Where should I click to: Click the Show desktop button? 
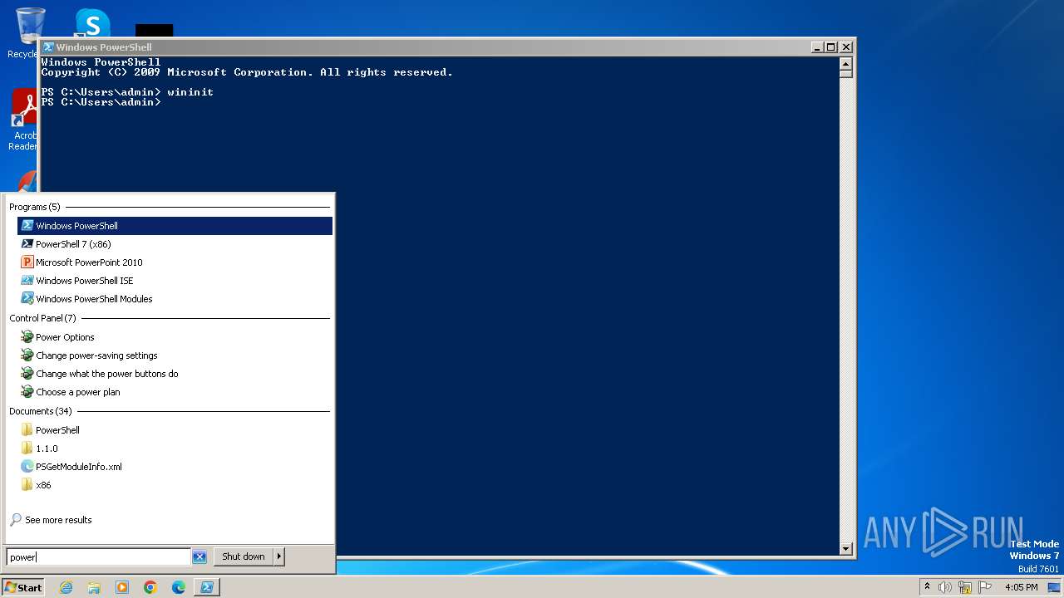[x=1054, y=587]
